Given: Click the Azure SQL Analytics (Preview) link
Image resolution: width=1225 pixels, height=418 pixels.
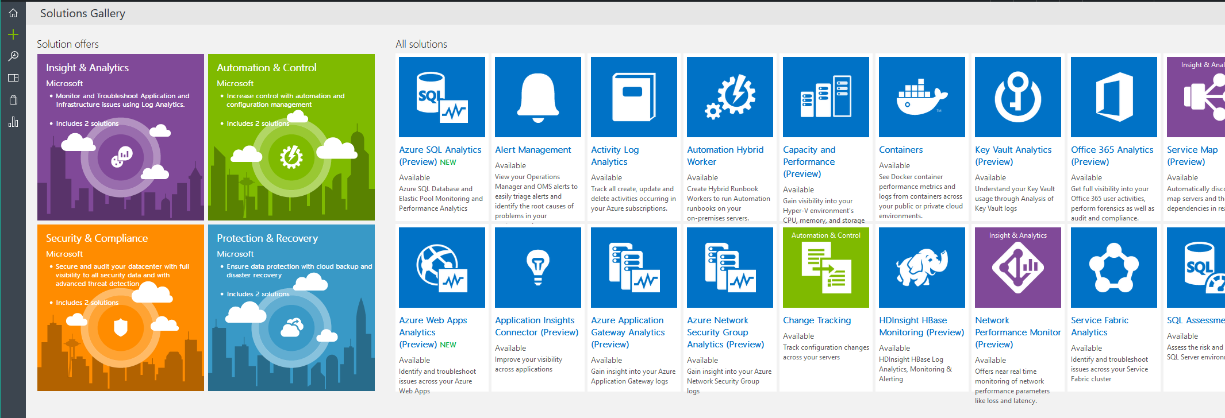Looking at the screenshot, I should [x=440, y=156].
